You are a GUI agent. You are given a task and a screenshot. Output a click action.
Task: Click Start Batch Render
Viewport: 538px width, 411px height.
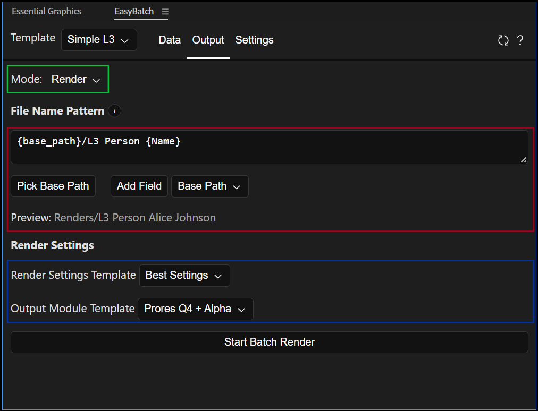[x=270, y=342]
